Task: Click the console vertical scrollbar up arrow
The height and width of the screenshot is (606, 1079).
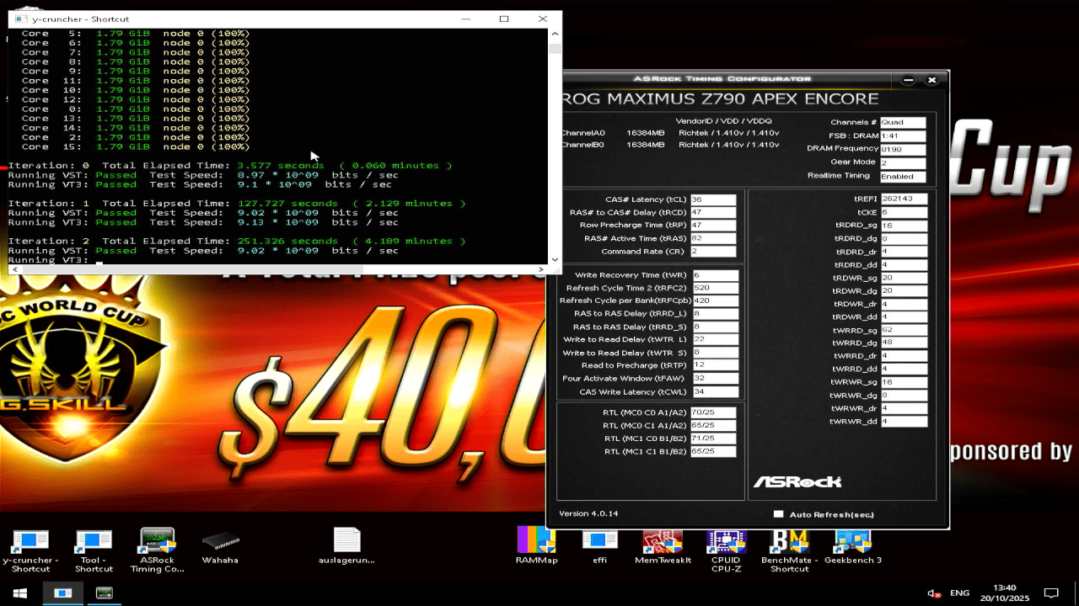Action: pos(554,35)
